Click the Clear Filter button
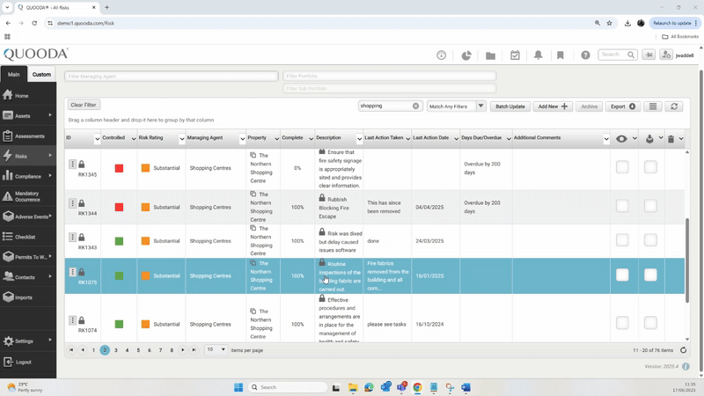The image size is (704, 396). 84,105
